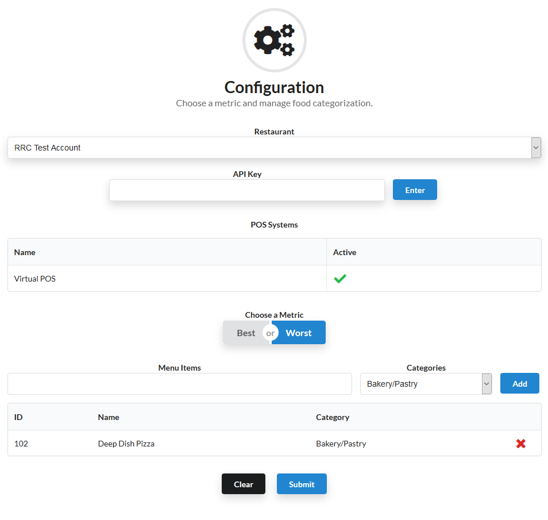
Task: Open the Restaurant dropdown
Action: pyautogui.click(x=270, y=148)
